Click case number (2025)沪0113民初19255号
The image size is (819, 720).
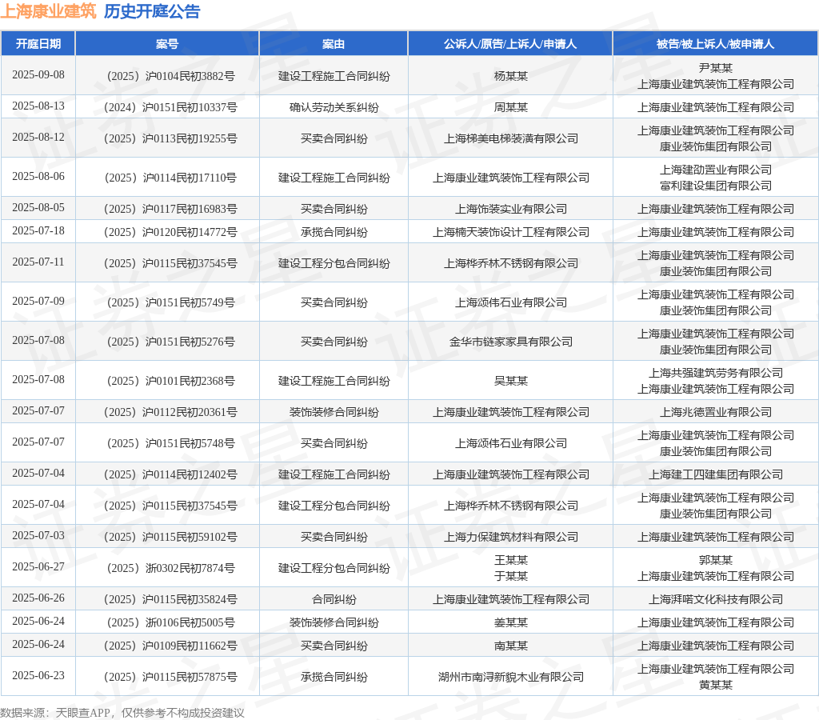pyautogui.click(x=171, y=138)
